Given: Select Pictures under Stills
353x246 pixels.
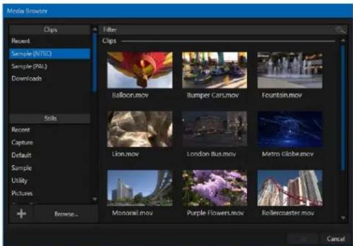Looking at the screenshot, I should tap(49, 193).
